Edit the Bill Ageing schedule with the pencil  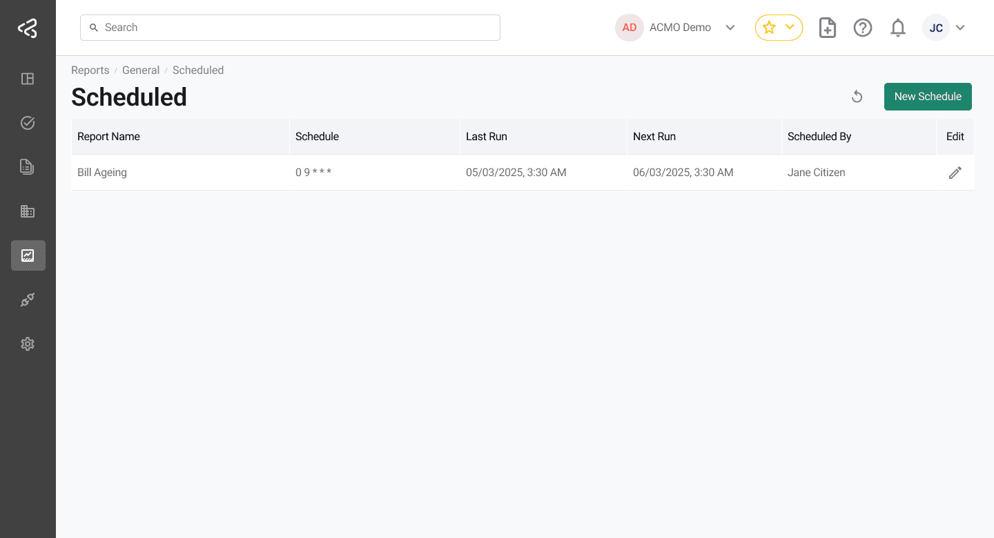coord(955,172)
